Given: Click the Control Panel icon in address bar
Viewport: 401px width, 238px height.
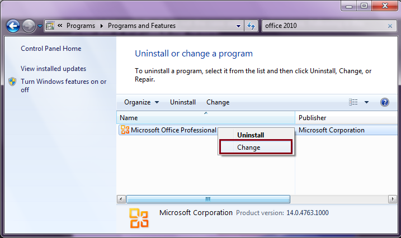Looking at the screenshot, I should click(x=50, y=26).
